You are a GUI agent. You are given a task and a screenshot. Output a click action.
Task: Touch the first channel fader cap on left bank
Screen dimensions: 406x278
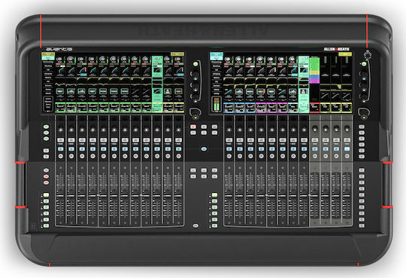[61, 195]
